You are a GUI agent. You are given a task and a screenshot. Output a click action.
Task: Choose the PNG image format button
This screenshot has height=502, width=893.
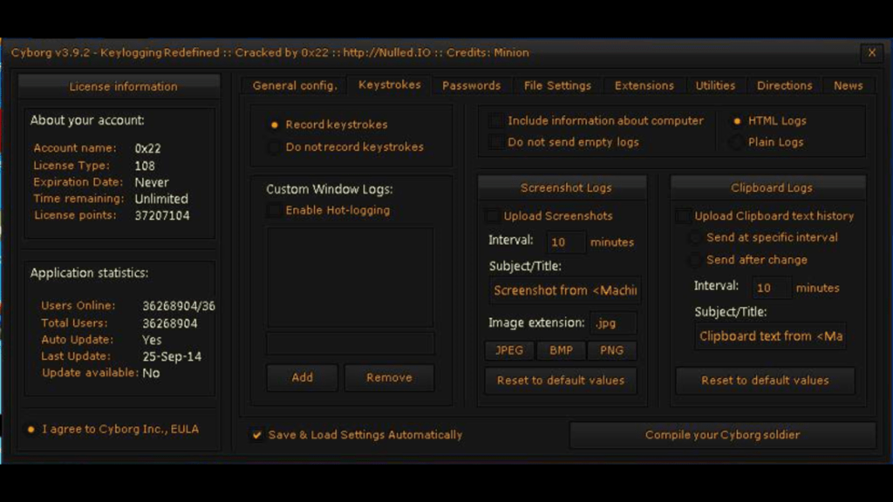[611, 350]
